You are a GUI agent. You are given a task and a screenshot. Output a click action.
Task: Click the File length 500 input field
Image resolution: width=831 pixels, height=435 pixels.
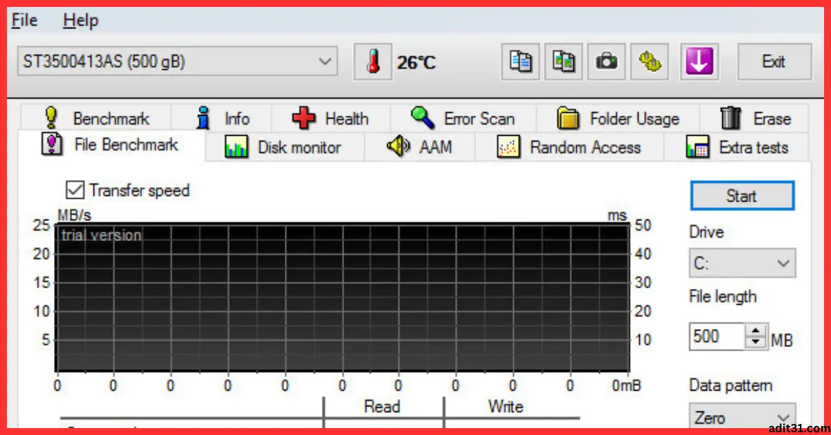tap(717, 337)
